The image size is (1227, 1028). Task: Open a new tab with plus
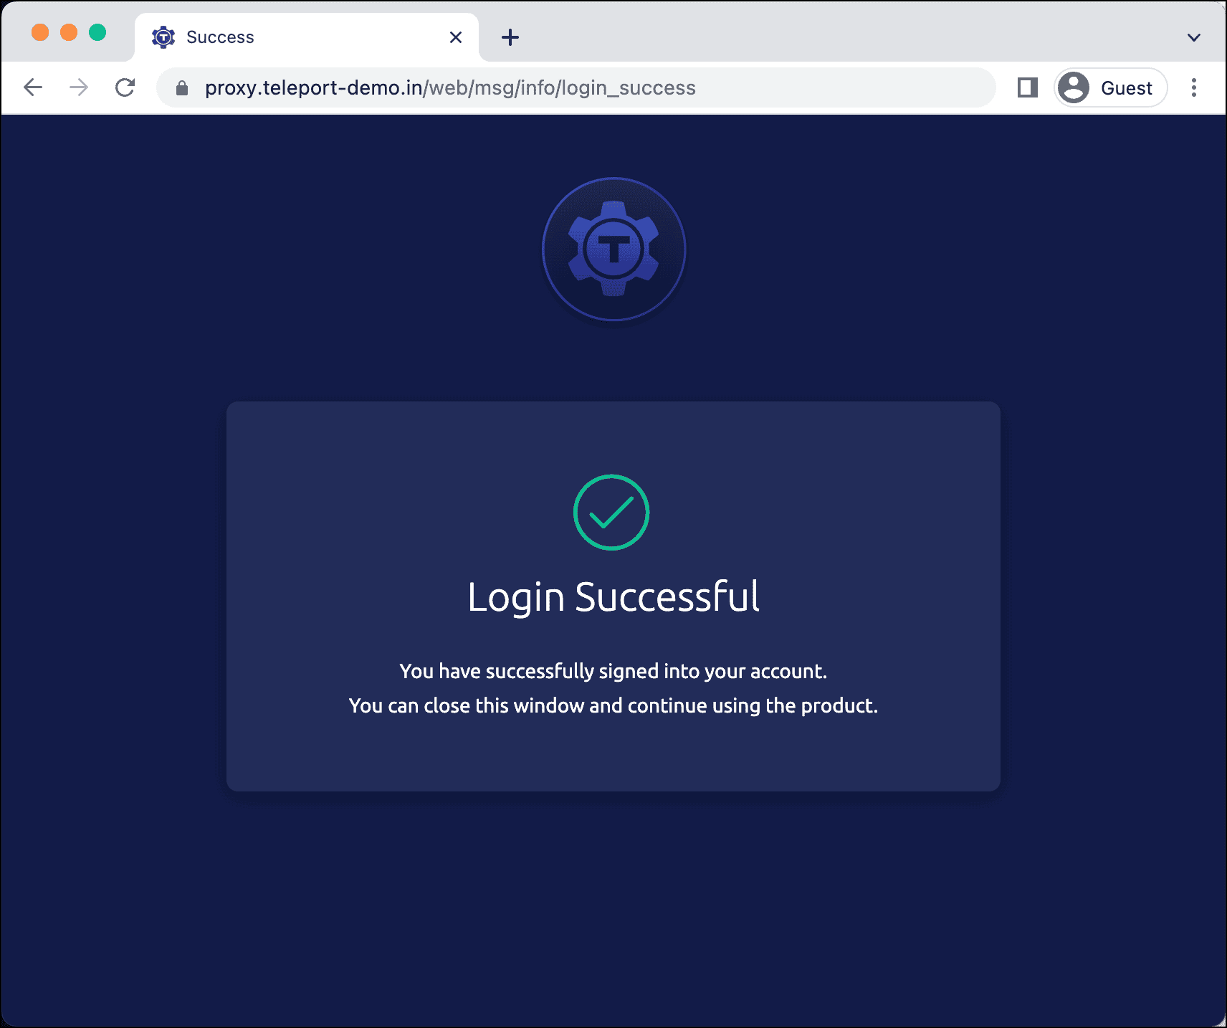510,37
